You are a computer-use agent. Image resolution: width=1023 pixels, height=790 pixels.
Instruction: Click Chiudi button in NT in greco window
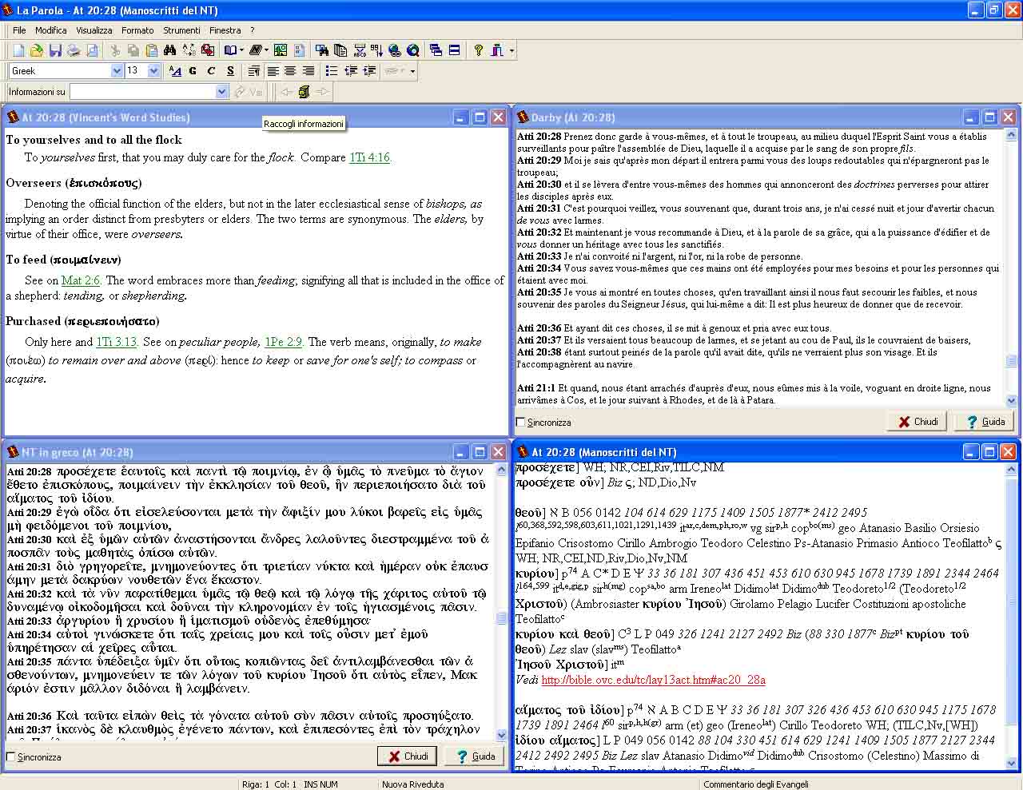408,756
